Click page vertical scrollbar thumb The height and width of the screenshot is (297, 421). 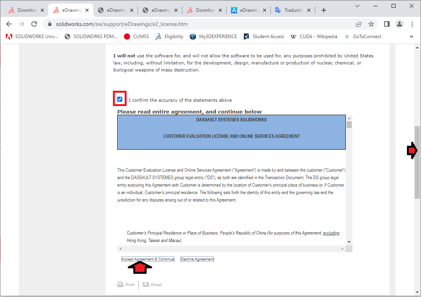click(x=417, y=163)
